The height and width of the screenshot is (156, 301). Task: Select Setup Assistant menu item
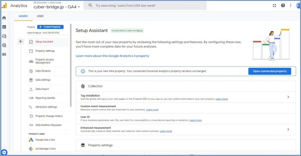[48, 42]
